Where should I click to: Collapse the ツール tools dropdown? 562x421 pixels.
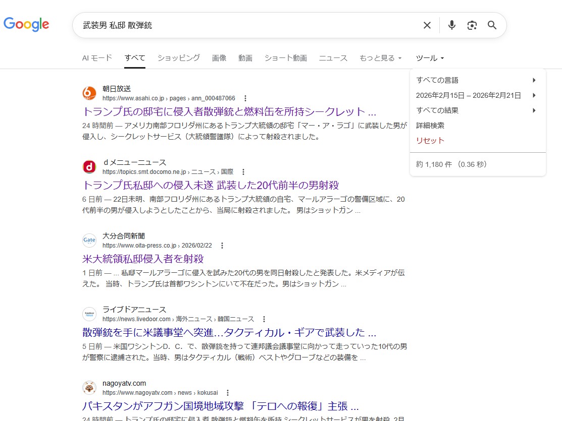pos(430,58)
